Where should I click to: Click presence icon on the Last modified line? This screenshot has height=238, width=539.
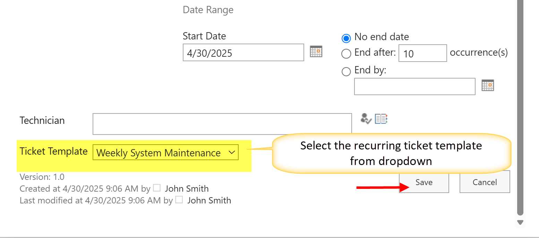(x=179, y=200)
